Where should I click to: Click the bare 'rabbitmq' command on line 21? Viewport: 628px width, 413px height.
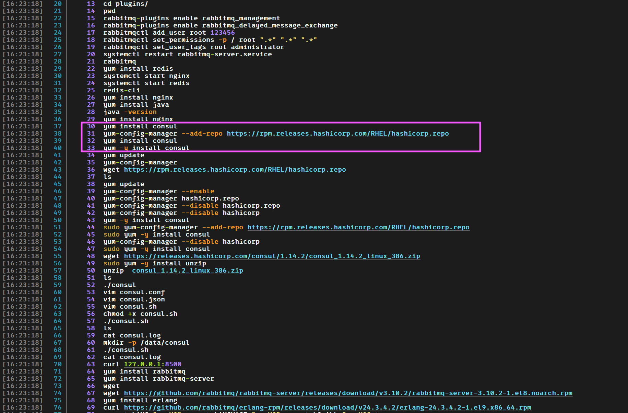120,61
